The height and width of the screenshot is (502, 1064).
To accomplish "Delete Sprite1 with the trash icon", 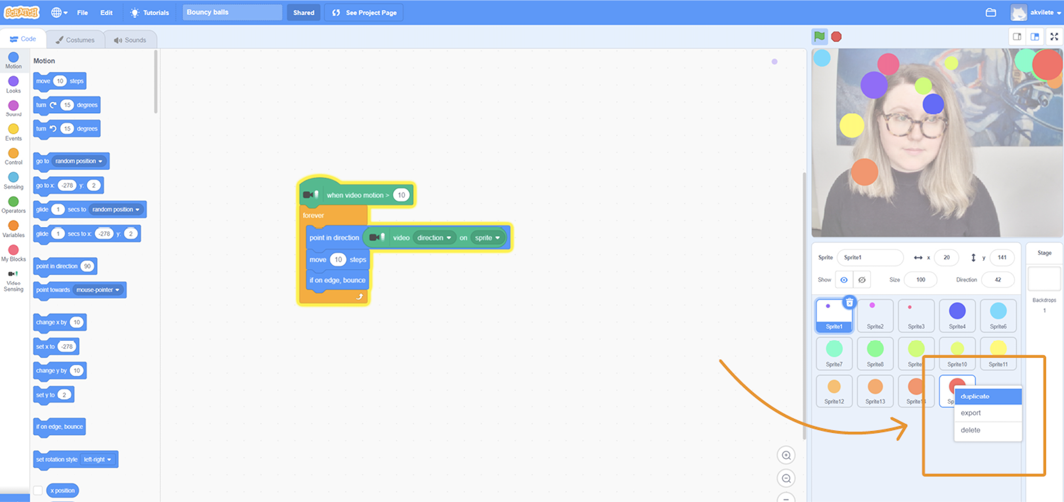I will (849, 302).
